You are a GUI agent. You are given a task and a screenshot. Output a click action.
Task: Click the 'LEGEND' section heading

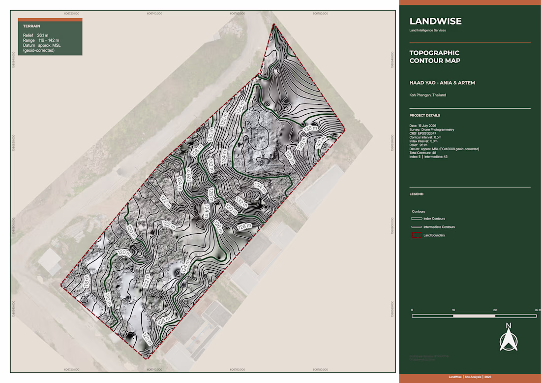[x=417, y=194]
